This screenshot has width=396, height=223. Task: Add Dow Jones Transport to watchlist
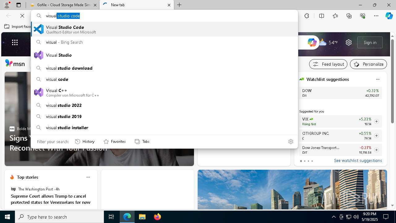tap(376, 150)
